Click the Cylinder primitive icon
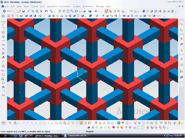 pyautogui.click(x=53, y=16)
